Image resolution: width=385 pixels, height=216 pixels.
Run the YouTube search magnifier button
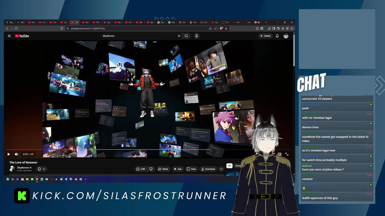[186, 36]
